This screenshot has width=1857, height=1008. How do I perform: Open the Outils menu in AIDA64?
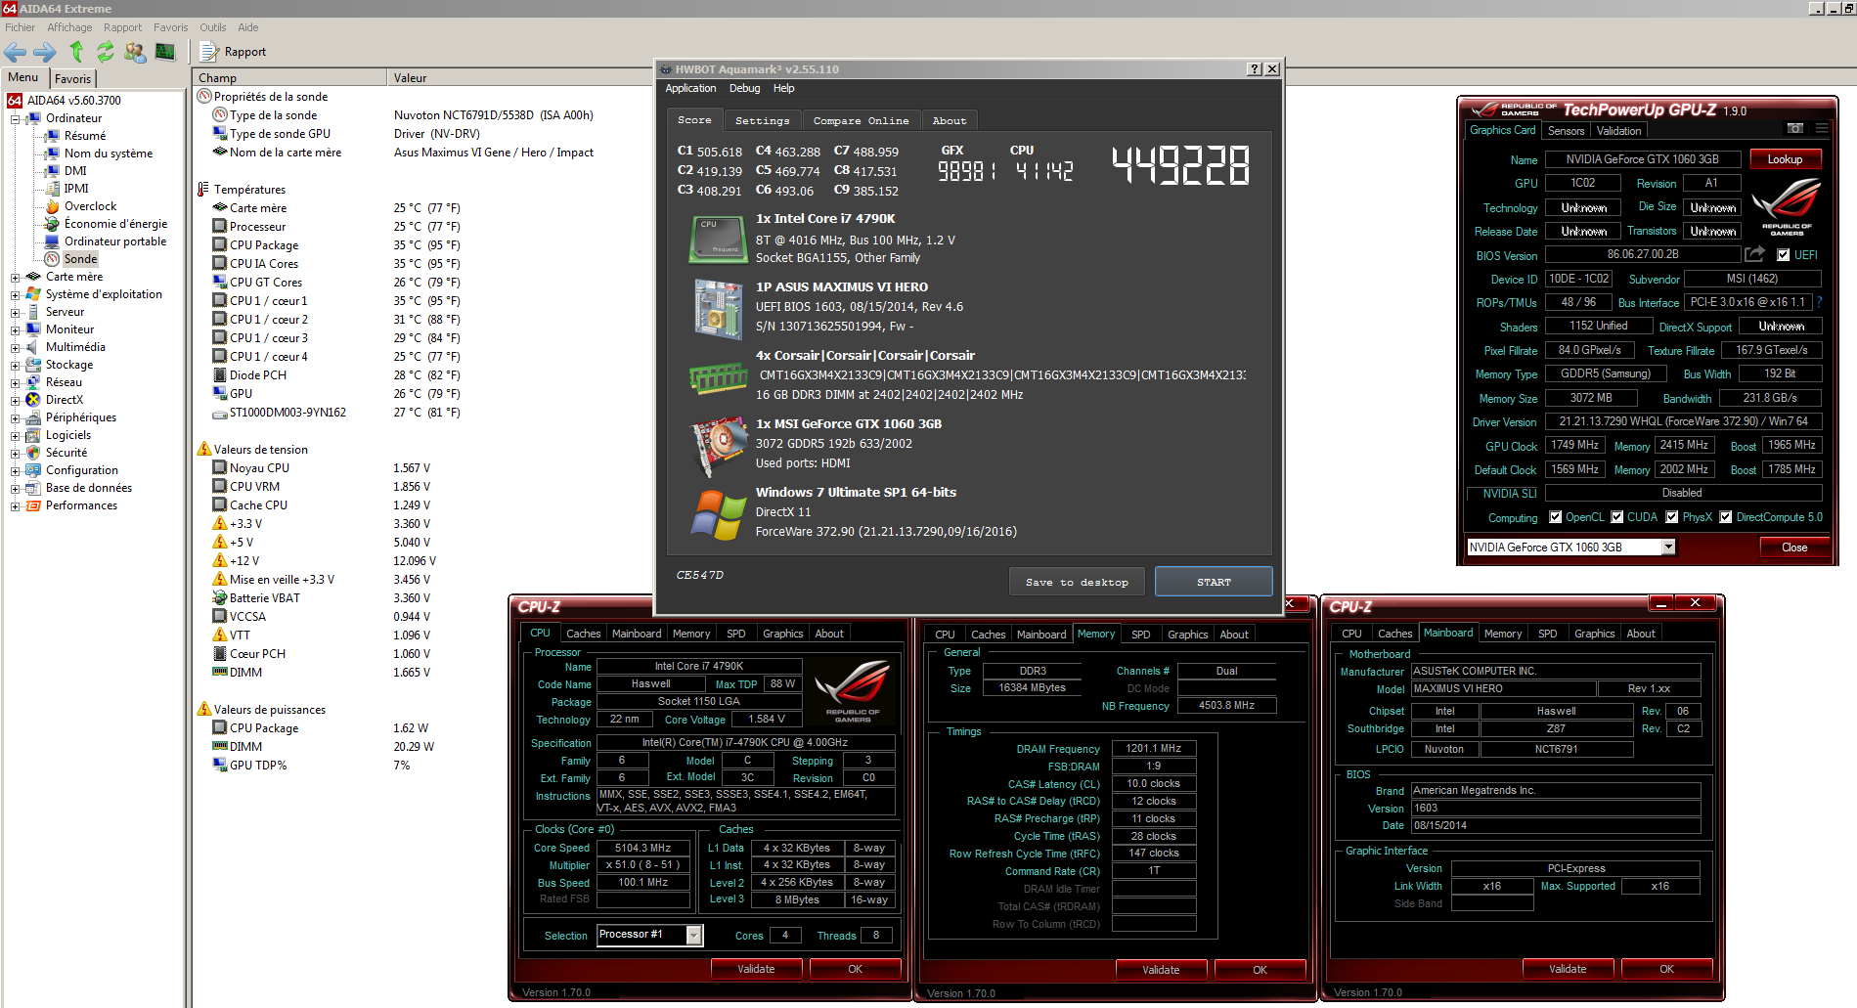pyautogui.click(x=212, y=27)
